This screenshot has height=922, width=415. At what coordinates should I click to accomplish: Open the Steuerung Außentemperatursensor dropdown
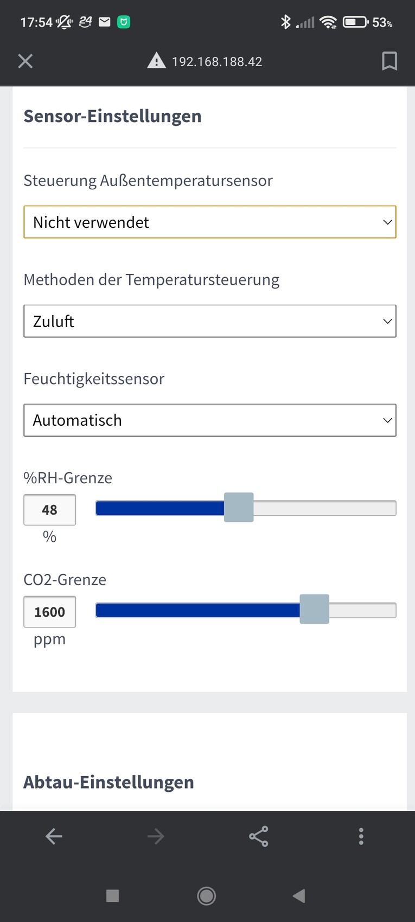(x=209, y=222)
